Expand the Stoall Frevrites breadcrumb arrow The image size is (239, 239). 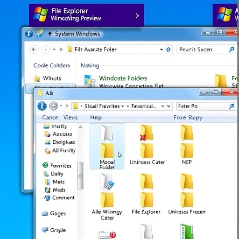click(x=123, y=106)
